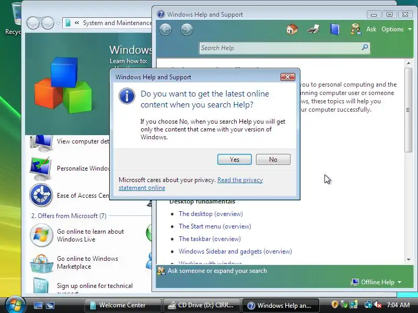This screenshot has width=418, height=313.
Task: Click Show Desktop quick launch icon
Action: click(38, 305)
